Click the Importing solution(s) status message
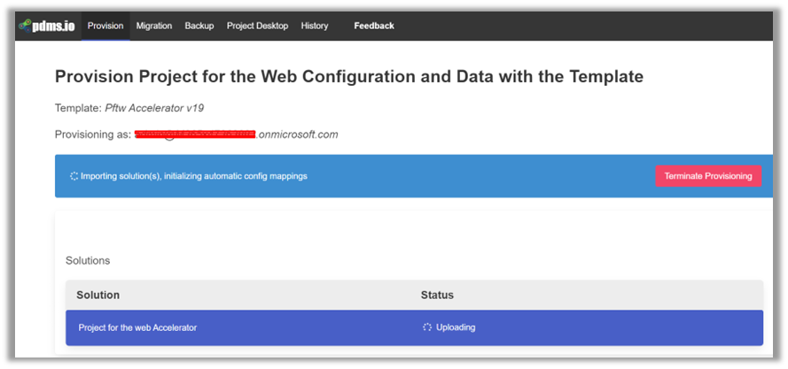The image size is (788, 369). [x=194, y=176]
